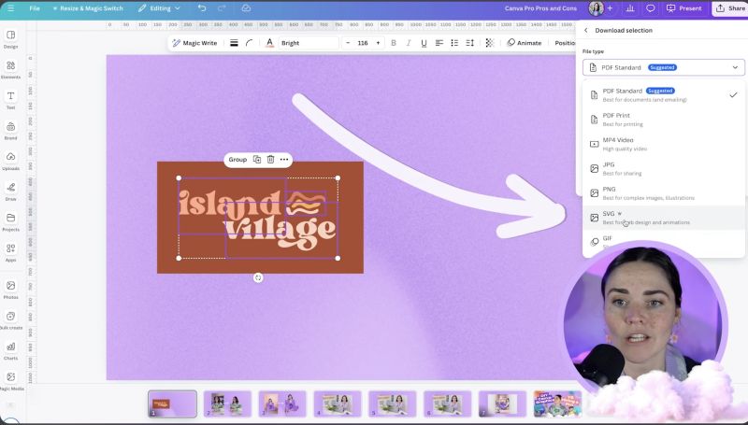Open the Charts sidebar panel
748x425 pixels.
10,350
